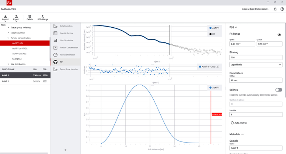Click the Size Distribution histogram icon
Screen dimensions: 286x154
tap(55, 41)
